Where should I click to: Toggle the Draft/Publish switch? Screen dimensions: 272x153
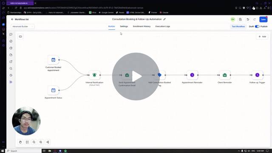pos(257,26)
